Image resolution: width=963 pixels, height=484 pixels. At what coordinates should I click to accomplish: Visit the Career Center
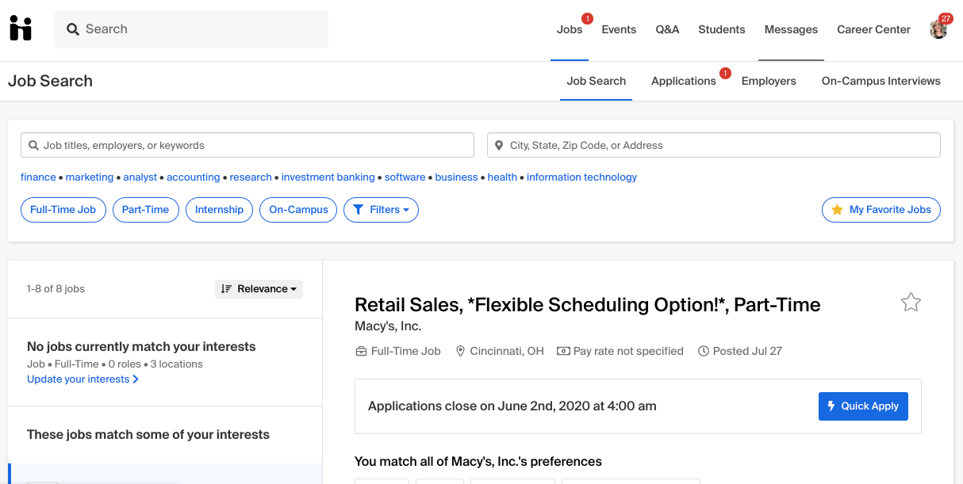pos(873,29)
